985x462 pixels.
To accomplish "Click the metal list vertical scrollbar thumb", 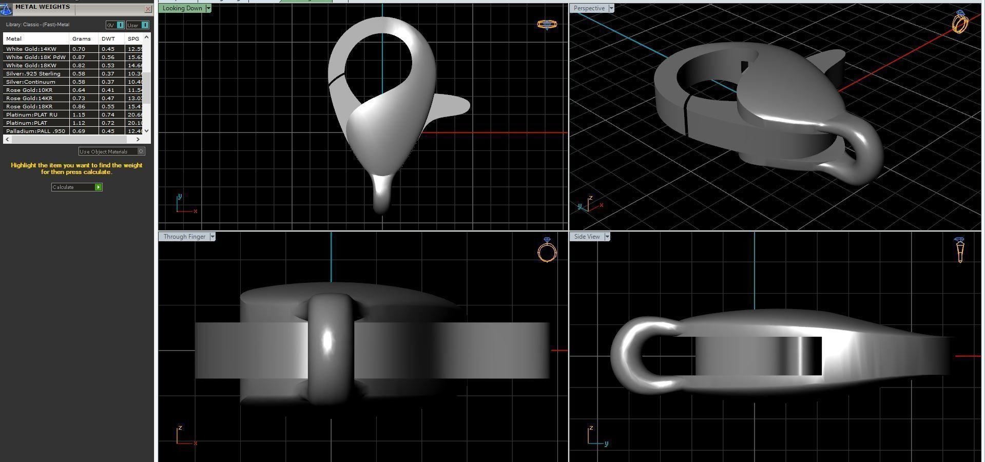I will click(147, 87).
